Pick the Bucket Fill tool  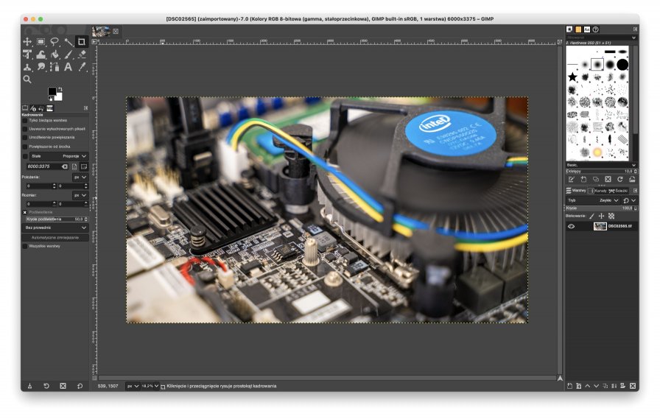point(55,54)
